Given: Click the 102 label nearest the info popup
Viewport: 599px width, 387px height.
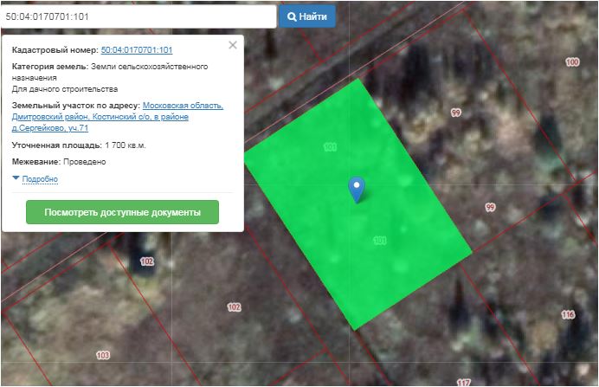Looking at the screenshot, I should (146, 261).
